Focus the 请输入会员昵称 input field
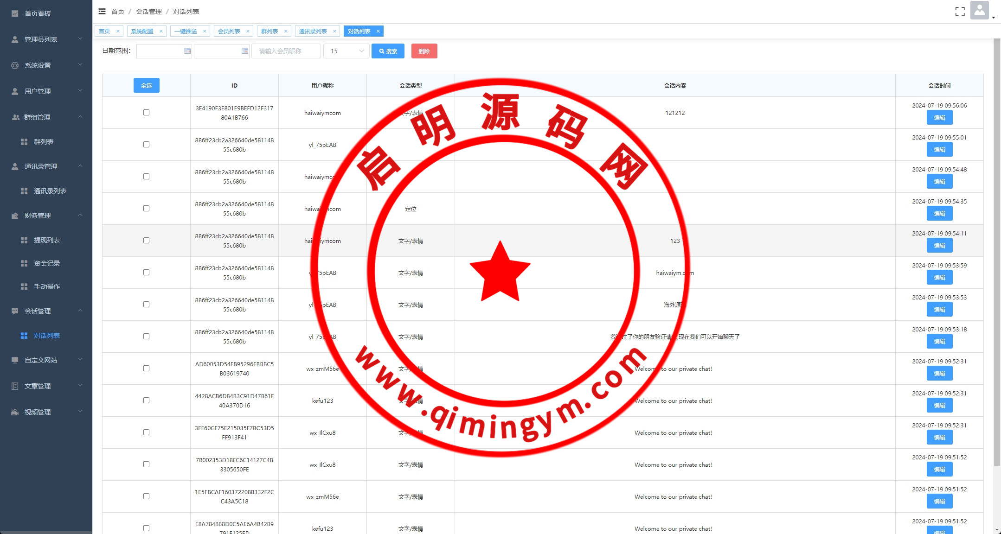The image size is (1001, 534). (x=286, y=51)
